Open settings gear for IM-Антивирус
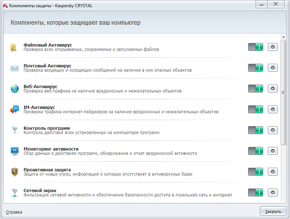Screen dimensions: 290x219 tap(272, 109)
